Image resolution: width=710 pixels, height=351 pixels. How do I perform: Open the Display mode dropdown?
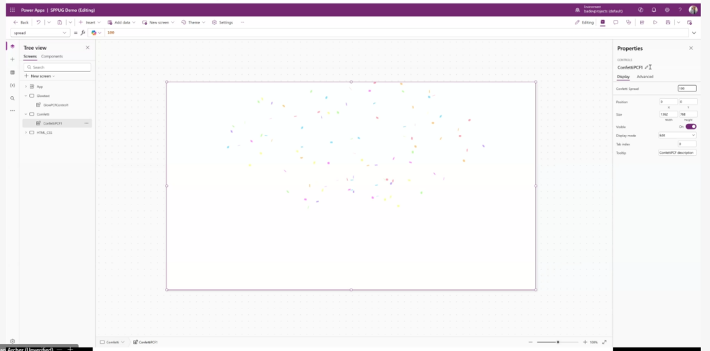pos(677,135)
